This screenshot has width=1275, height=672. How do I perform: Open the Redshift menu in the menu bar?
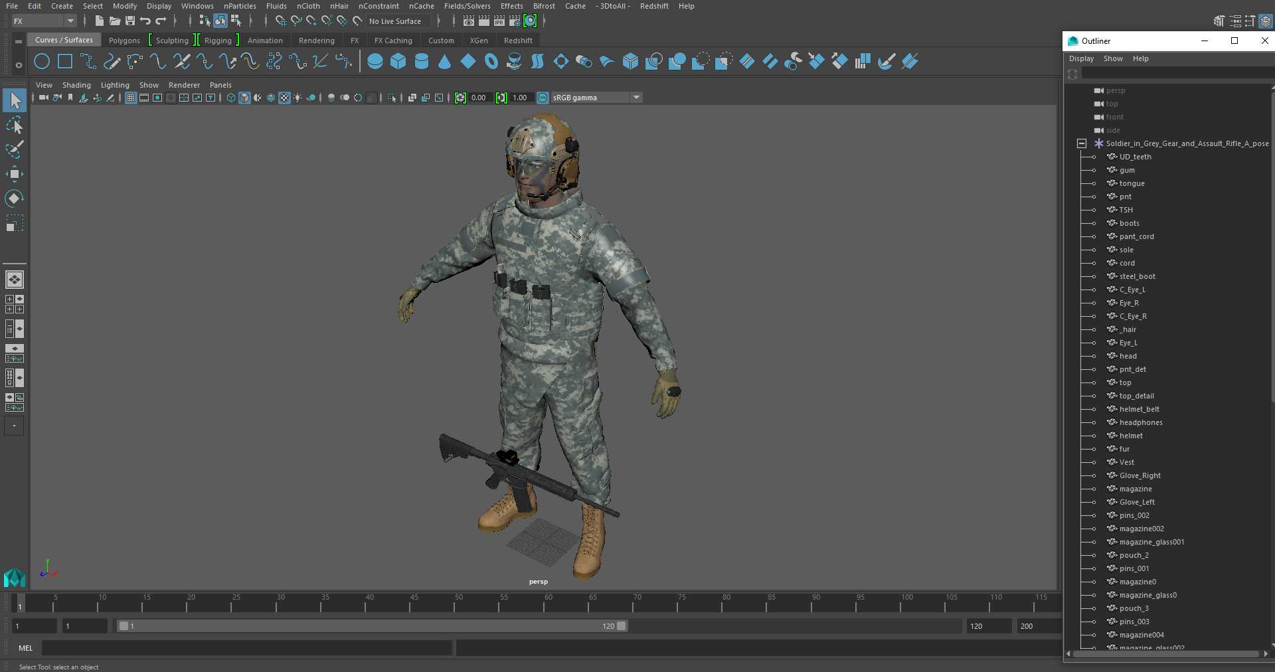point(654,6)
